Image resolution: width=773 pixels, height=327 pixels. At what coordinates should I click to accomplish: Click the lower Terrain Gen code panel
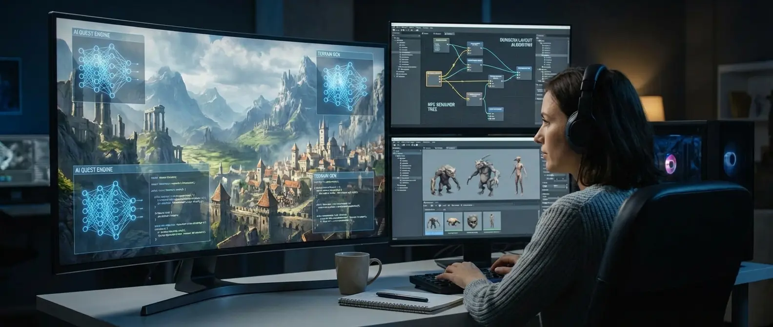(342, 204)
